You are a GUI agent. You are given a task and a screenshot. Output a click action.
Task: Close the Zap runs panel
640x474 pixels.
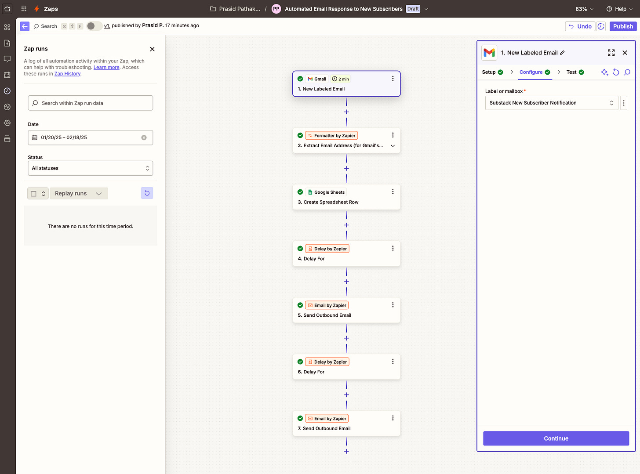152,49
